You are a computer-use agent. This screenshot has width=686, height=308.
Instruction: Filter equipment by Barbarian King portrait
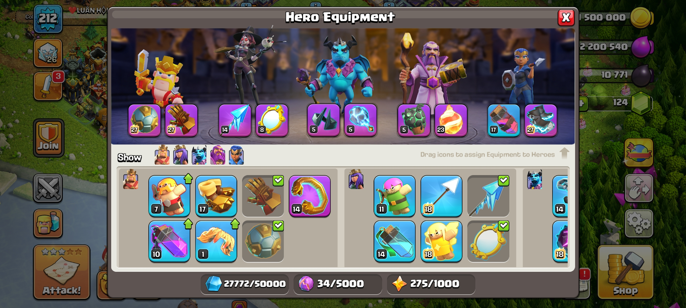click(x=162, y=155)
